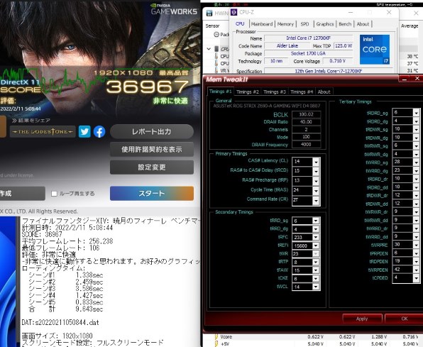Click CPU-Z Name field Intel Core i7 12700KF
423x347 pixels.
[x=308, y=38]
